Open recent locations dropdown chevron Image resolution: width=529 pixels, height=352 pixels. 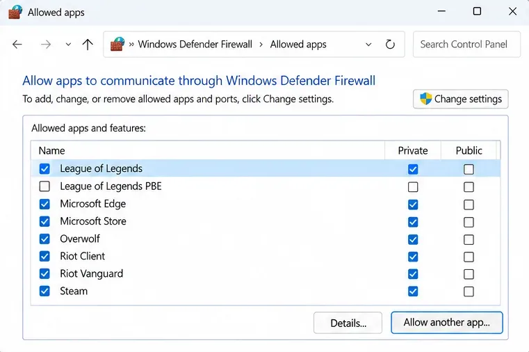(x=68, y=45)
